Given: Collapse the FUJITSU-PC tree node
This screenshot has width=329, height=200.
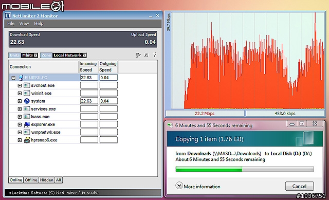Looking at the screenshot, I should point(13,78).
